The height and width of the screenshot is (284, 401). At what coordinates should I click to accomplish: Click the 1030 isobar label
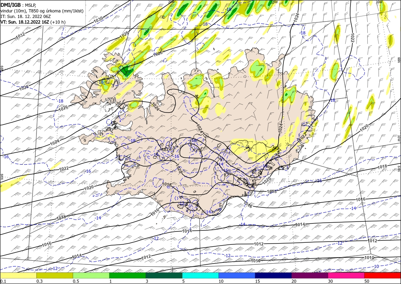pyautogui.click(x=99, y=19)
